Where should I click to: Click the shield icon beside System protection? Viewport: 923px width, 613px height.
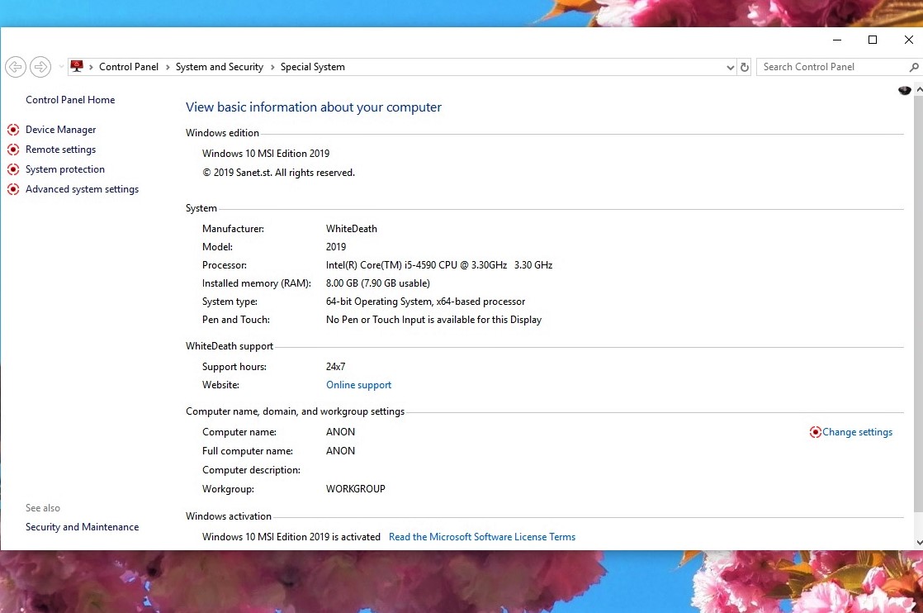tap(13, 169)
